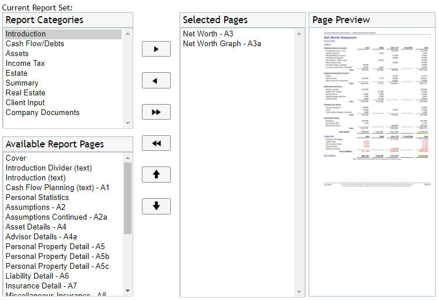Viewport: 439px width, 300px height.
Task: Click Available Report Pages scrollbar down arrow
Action: point(127,291)
